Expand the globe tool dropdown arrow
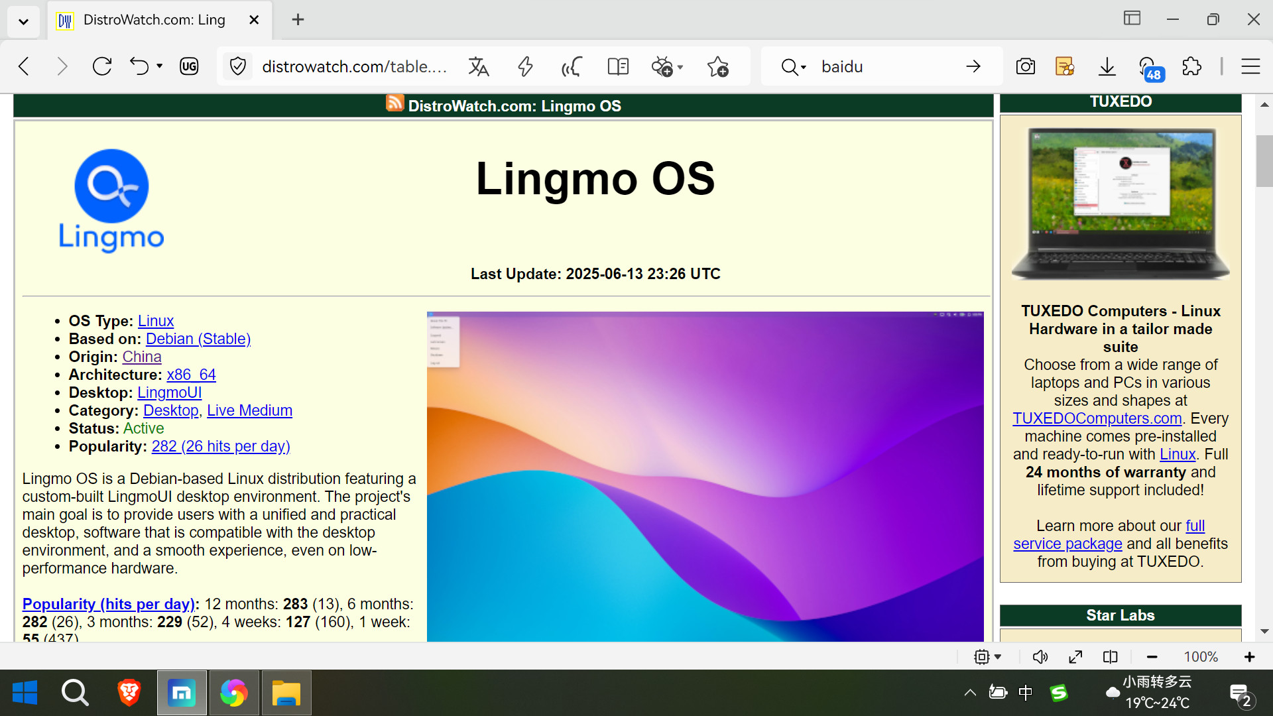Viewport: 1273px width, 716px height. (x=680, y=67)
